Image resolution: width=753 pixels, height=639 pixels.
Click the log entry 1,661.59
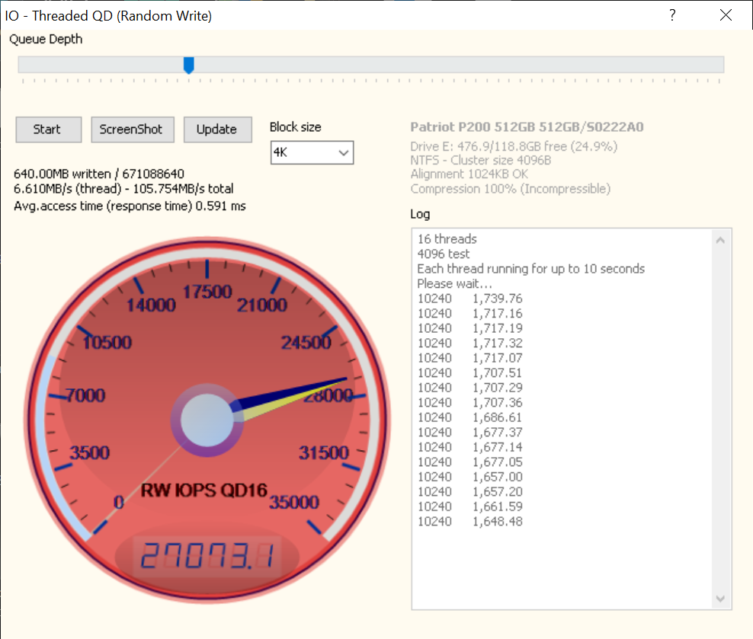(x=469, y=506)
